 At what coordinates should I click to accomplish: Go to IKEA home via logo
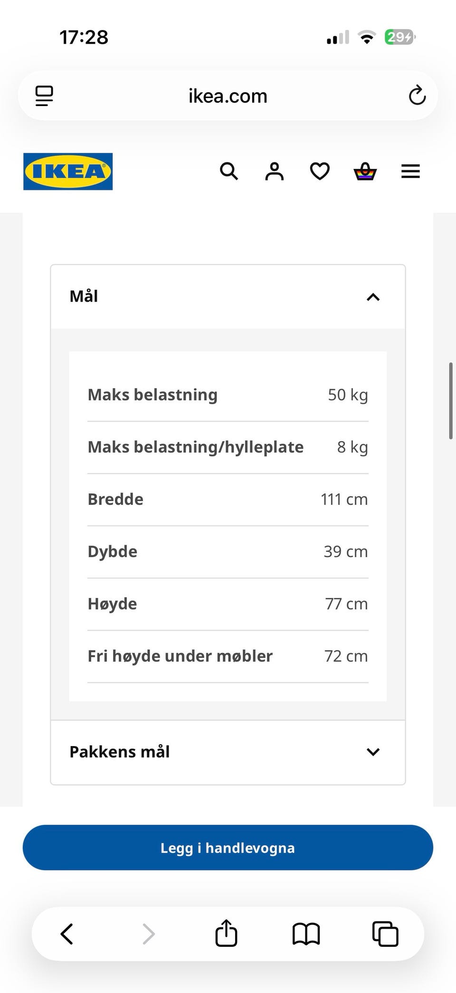pyautogui.click(x=68, y=171)
